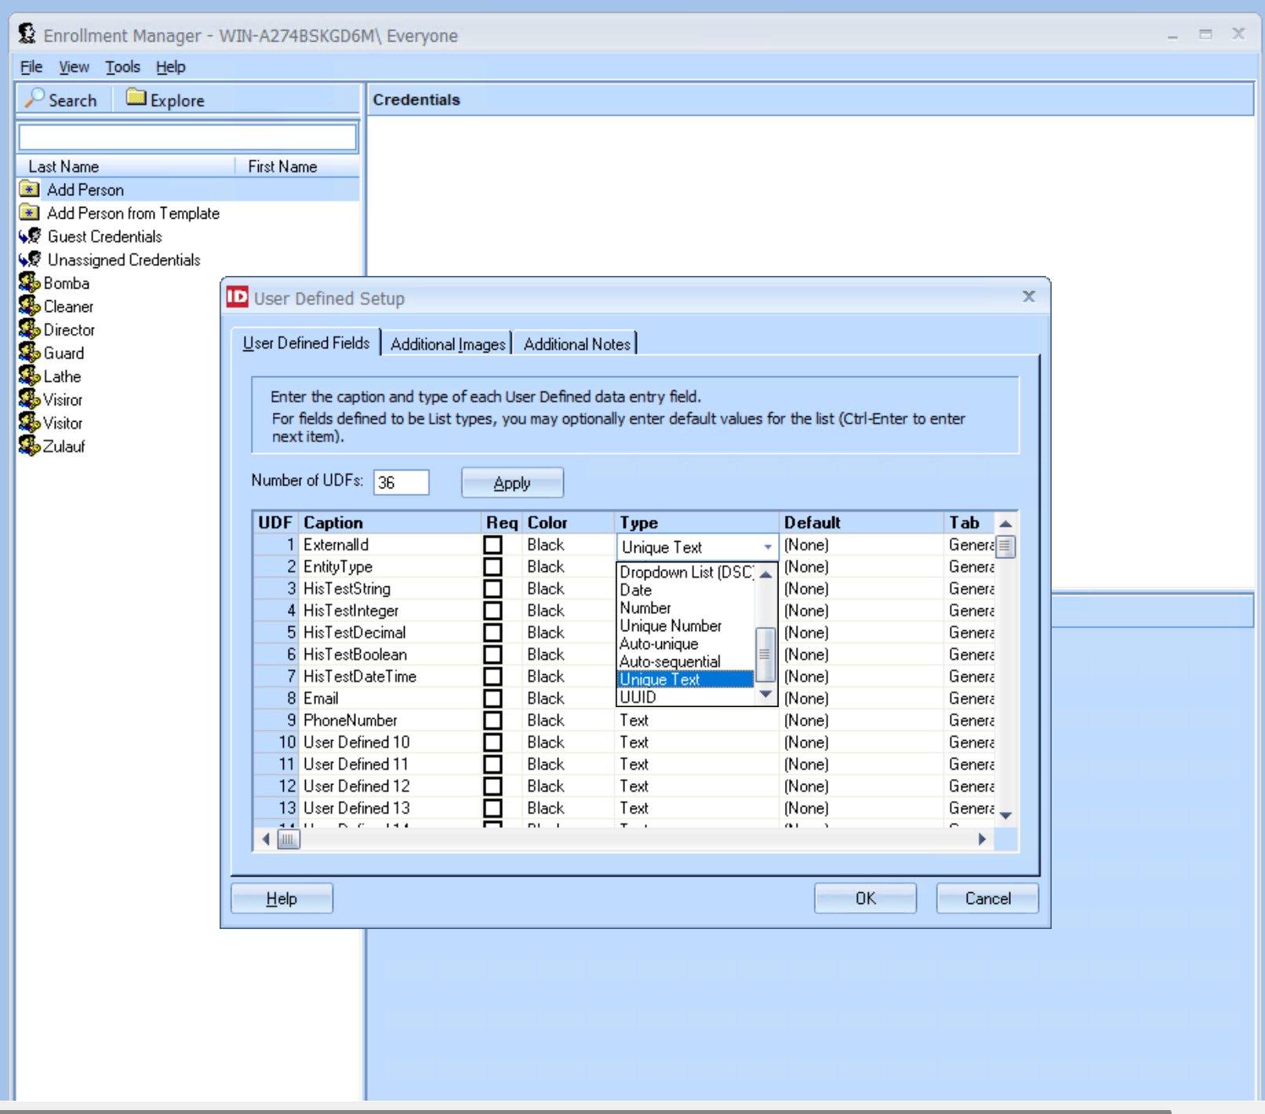1265x1114 pixels.
Task: Confirm with the OK button
Action: click(x=865, y=898)
